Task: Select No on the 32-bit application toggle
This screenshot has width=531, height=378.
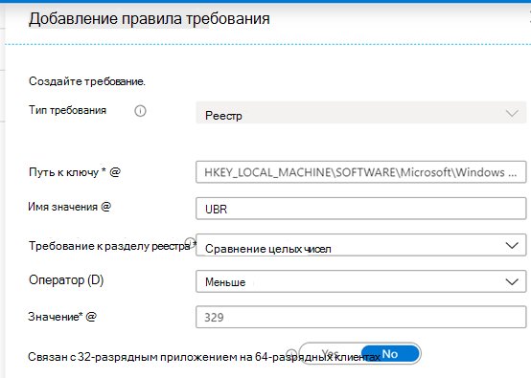Action: pos(390,354)
